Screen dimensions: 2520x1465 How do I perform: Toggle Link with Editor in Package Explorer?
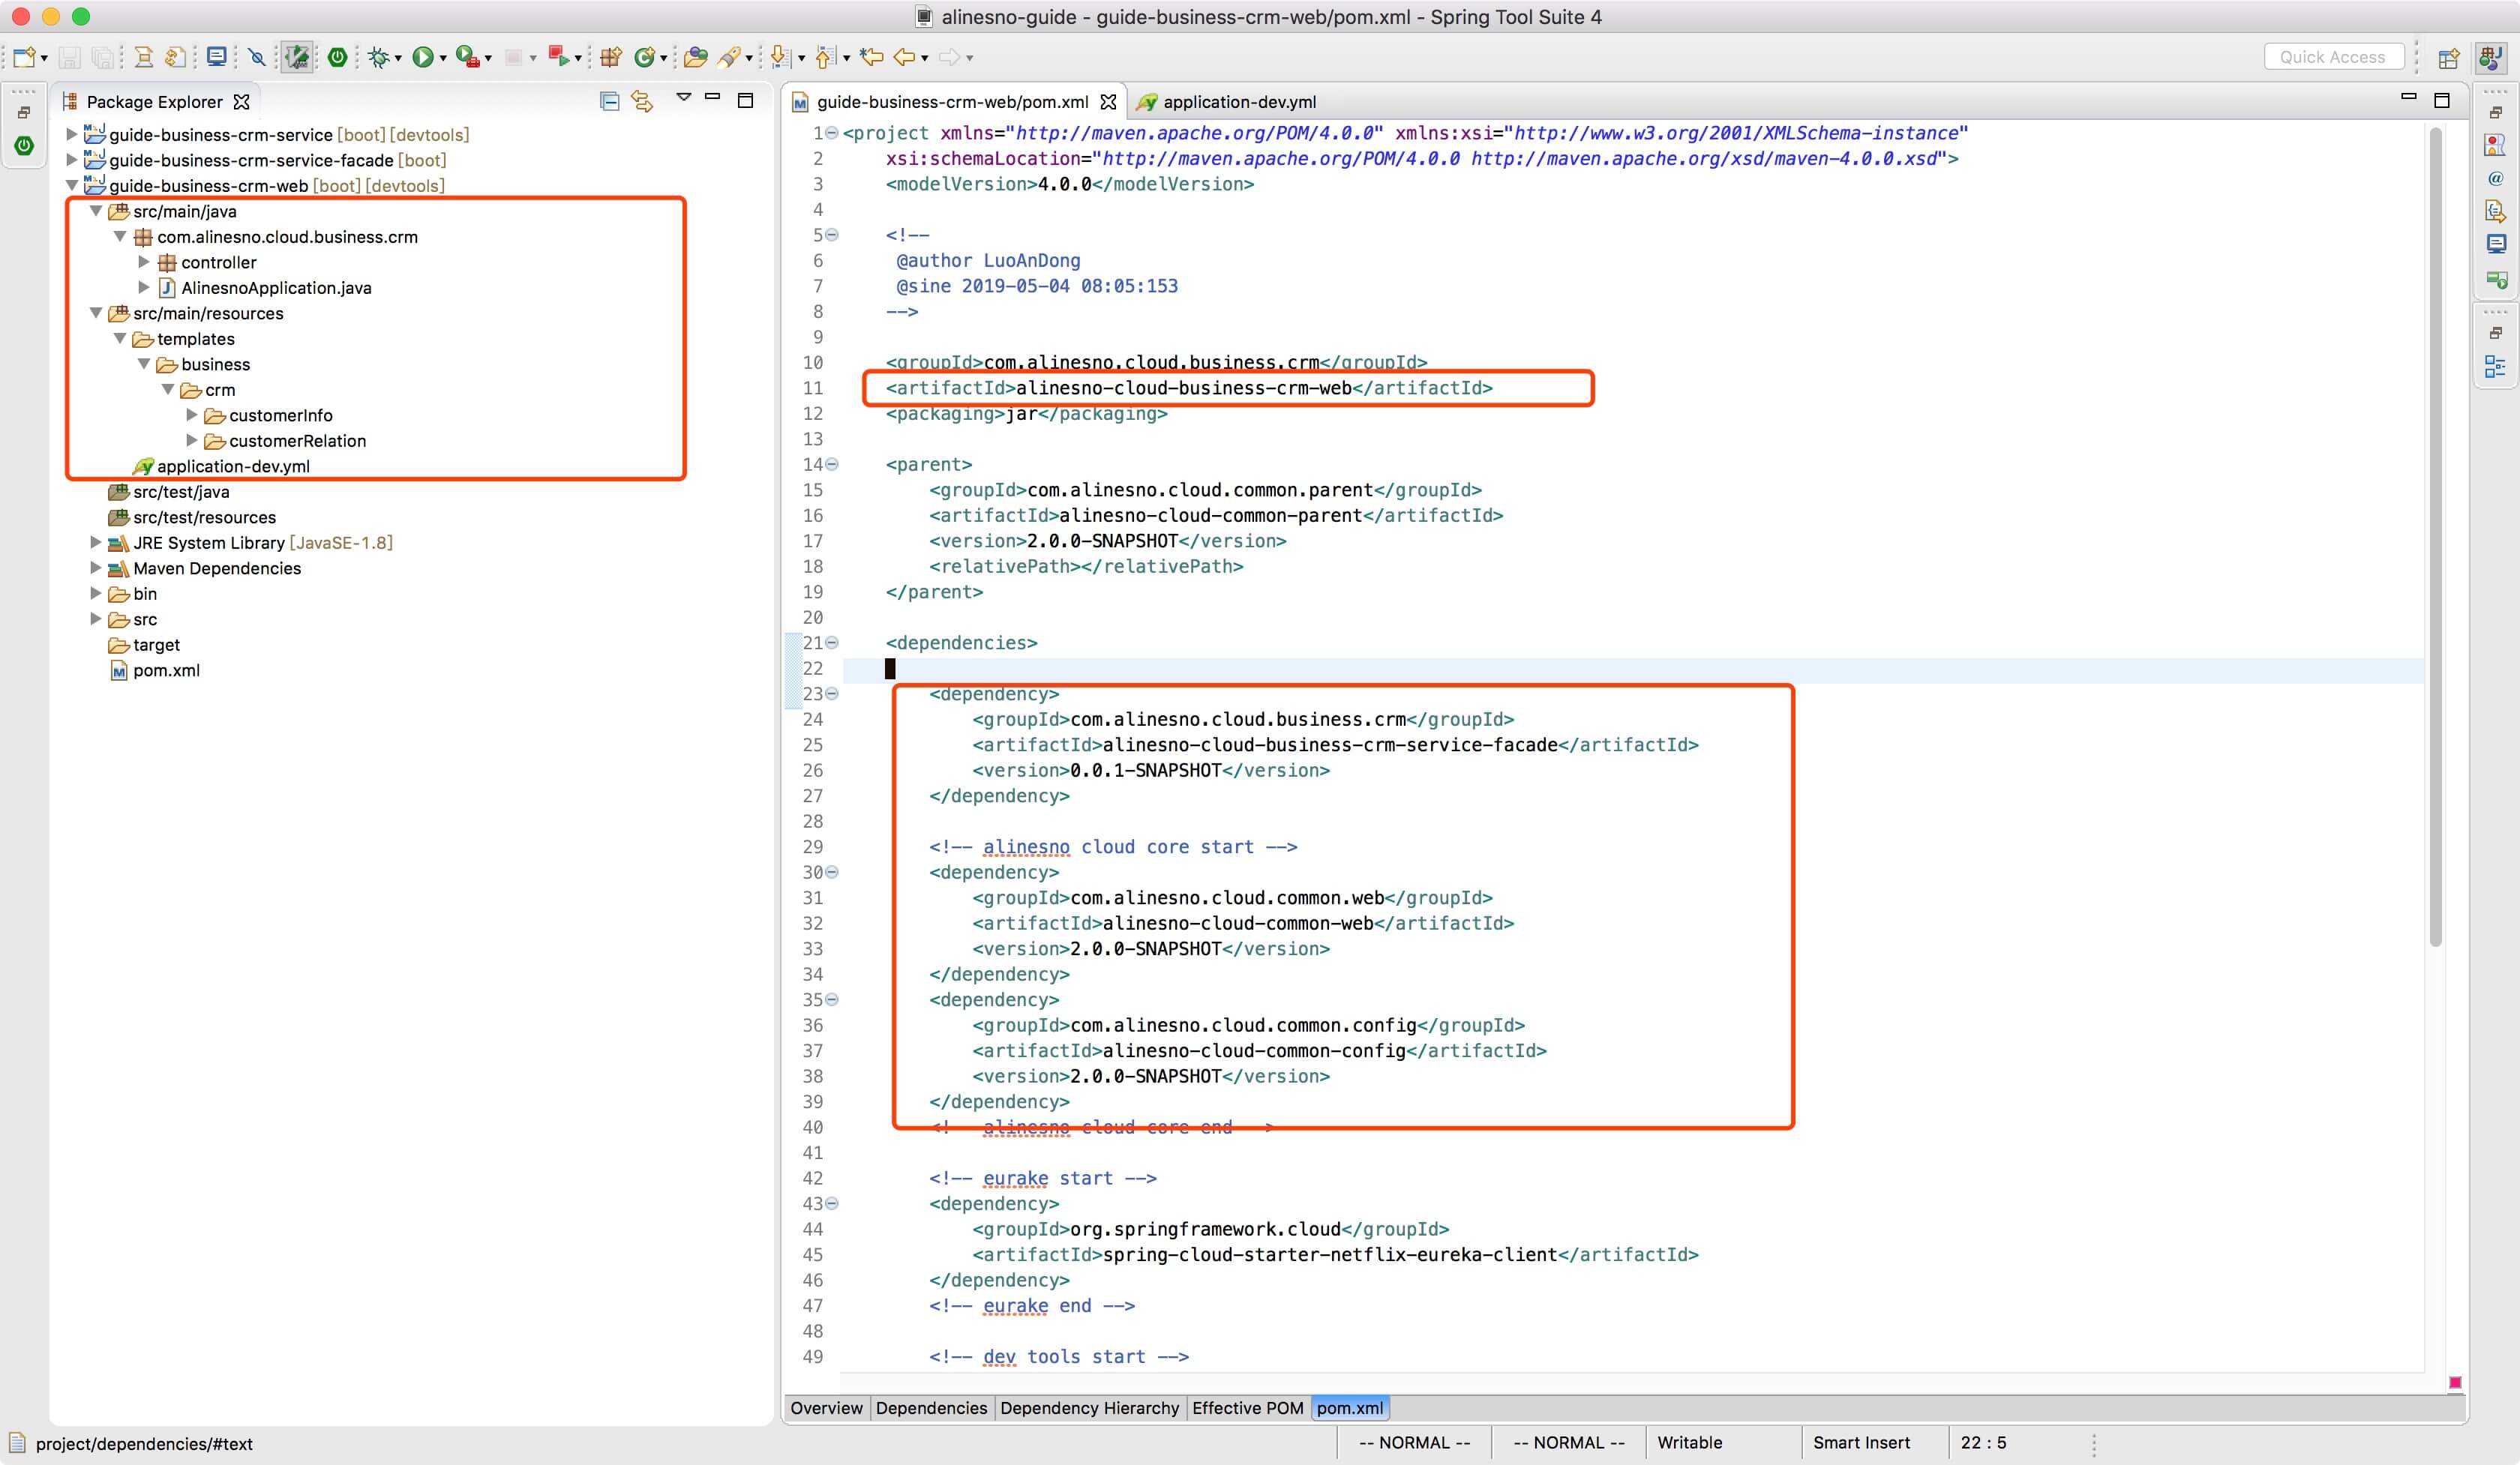(642, 101)
